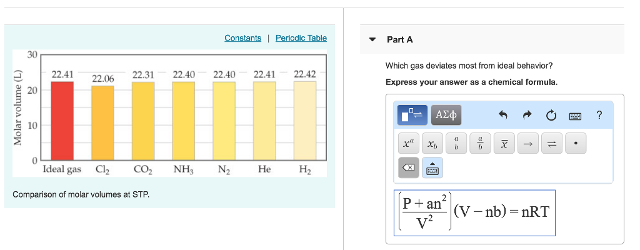Collapse Part A with the triangle
Viewport: 640px width, 250px height.
pos(372,39)
